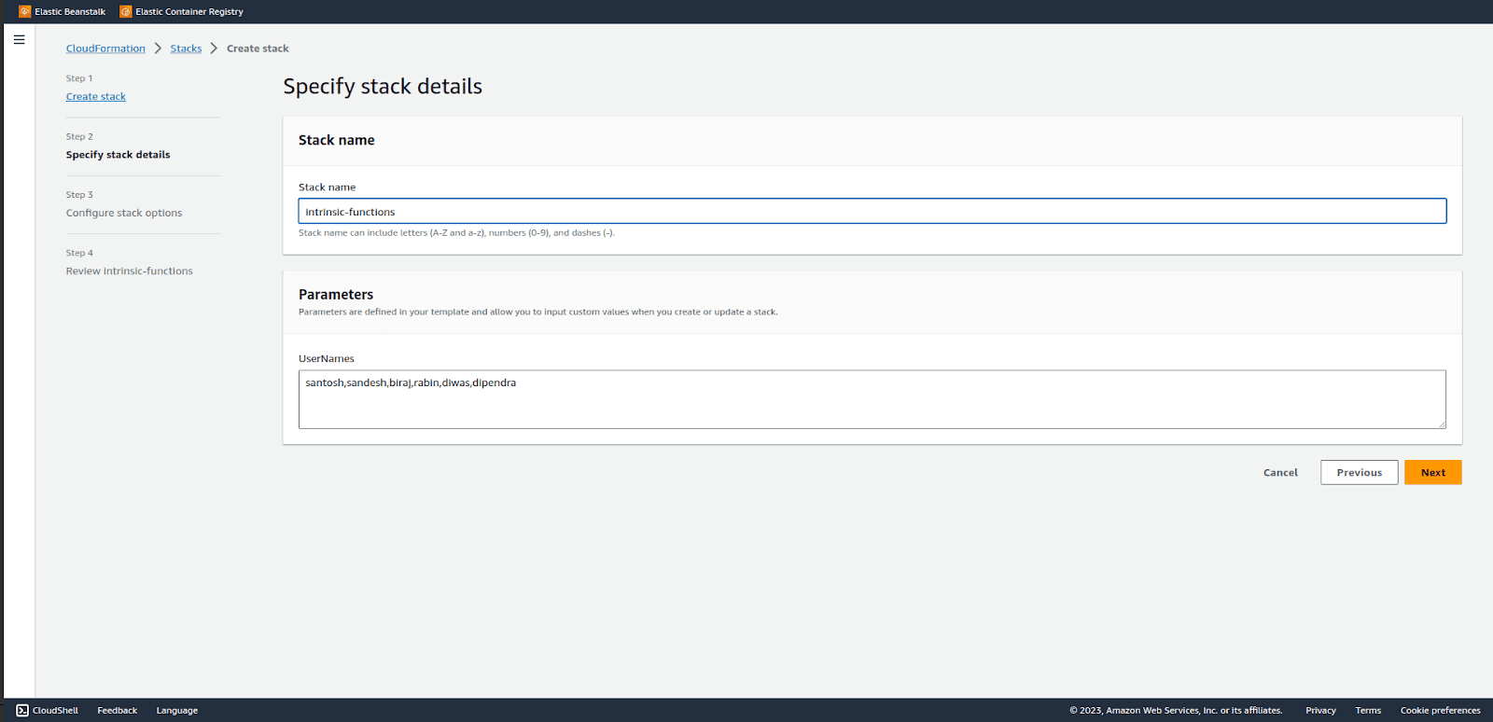The image size is (1493, 722).
Task: Focus the Stack name input field
Action: click(x=872, y=211)
